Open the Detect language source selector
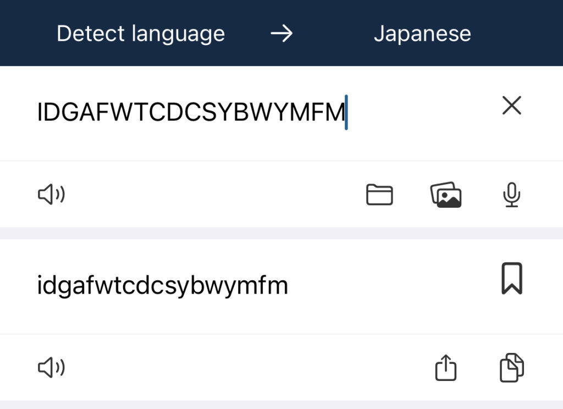Image resolution: width=563 pixels, height=409 pixels. pos(141,34)
